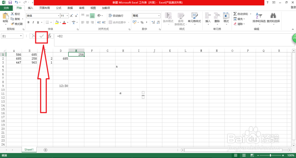The height and width of the screenshot is (158, 296).
Task: Click the 自动求和 sigma icon
Action: [235, 14]
